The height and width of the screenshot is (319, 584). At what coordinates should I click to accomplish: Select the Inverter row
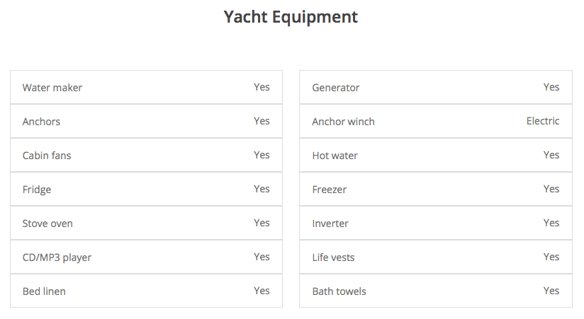[x=435, y=224]
